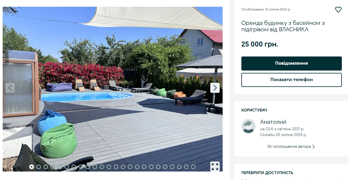Image resolution: width=348 pixels, height=180 pixels.
Task: Click Анатолий's user avatar icon
Action: click(x=248, y=126)
